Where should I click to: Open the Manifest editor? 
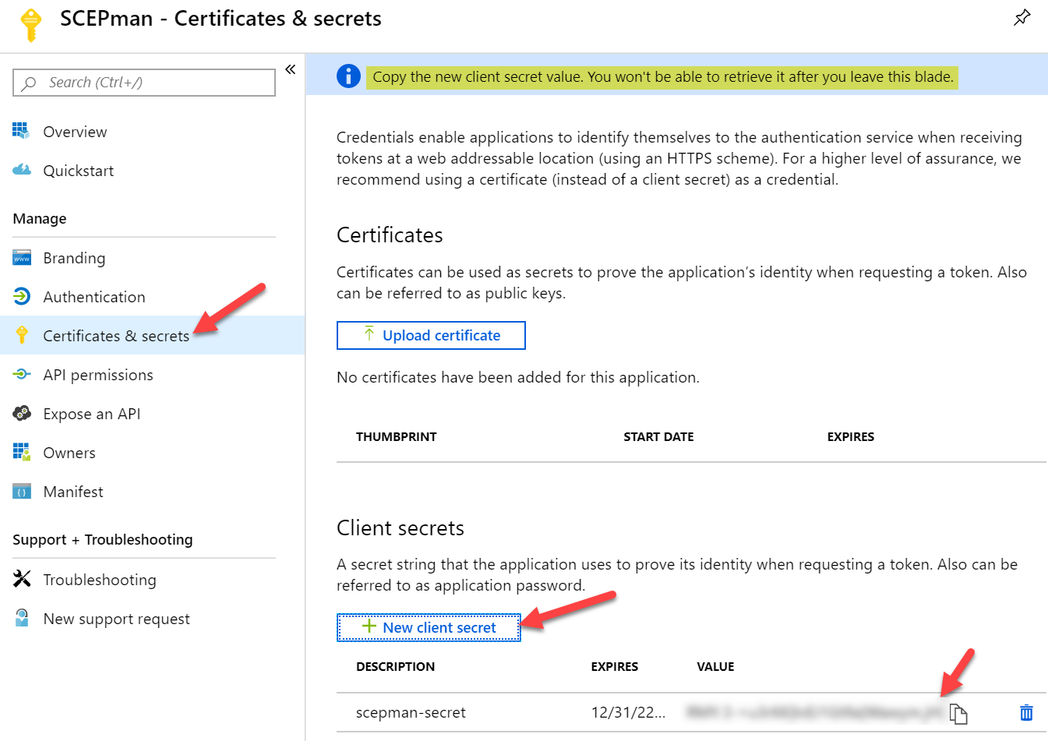[x=73, y=492]
